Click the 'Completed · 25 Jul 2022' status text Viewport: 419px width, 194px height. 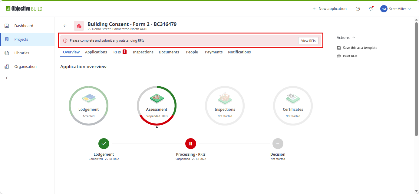(x=104, y=159)
